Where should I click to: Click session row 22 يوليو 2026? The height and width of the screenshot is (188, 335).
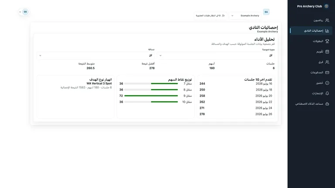236,102
